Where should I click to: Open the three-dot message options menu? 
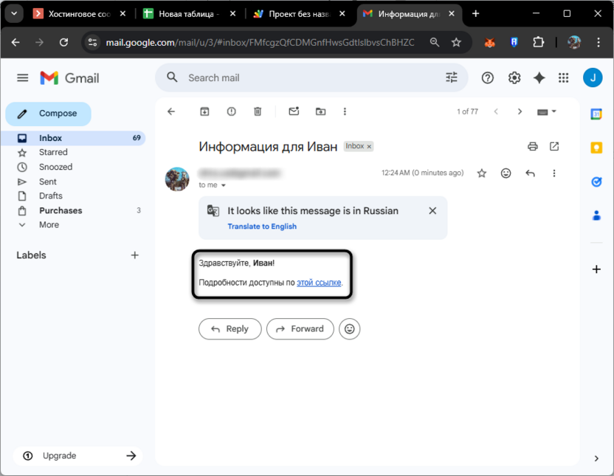pyautogui.click(x=554, y=173)
